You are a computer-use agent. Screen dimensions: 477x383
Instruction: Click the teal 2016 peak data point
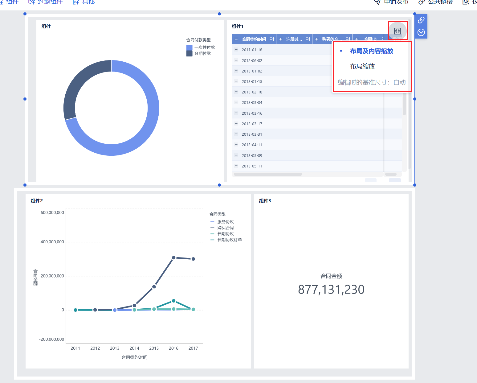(x=173, y=301)
